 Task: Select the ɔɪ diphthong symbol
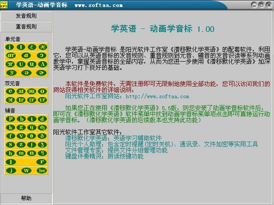point(10,100)
